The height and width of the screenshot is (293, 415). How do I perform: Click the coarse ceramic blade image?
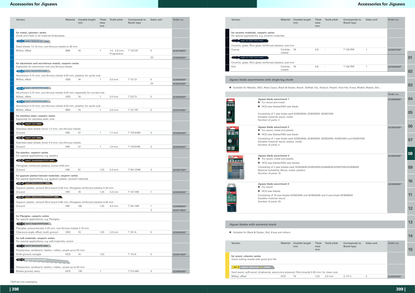click(250, 40)
